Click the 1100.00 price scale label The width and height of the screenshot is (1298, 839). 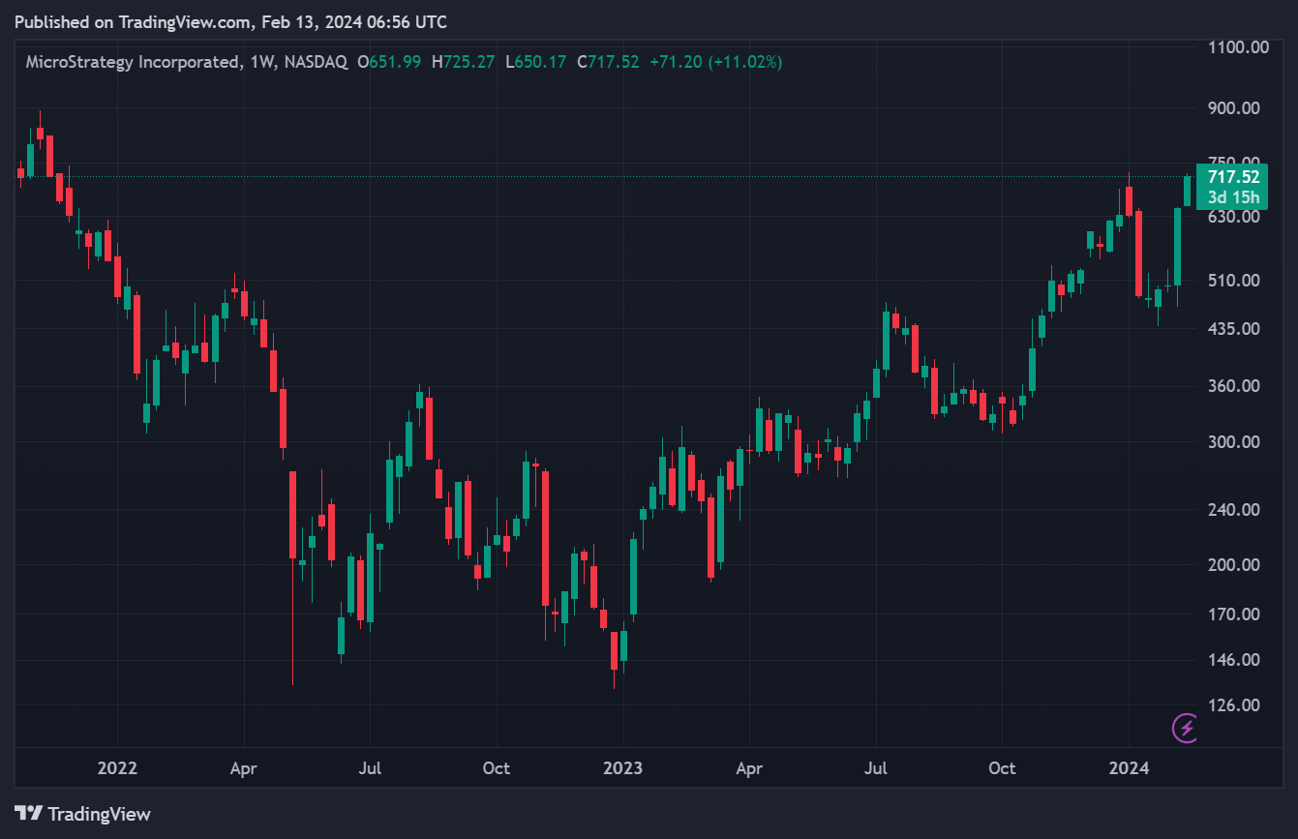click(1239, 46)
